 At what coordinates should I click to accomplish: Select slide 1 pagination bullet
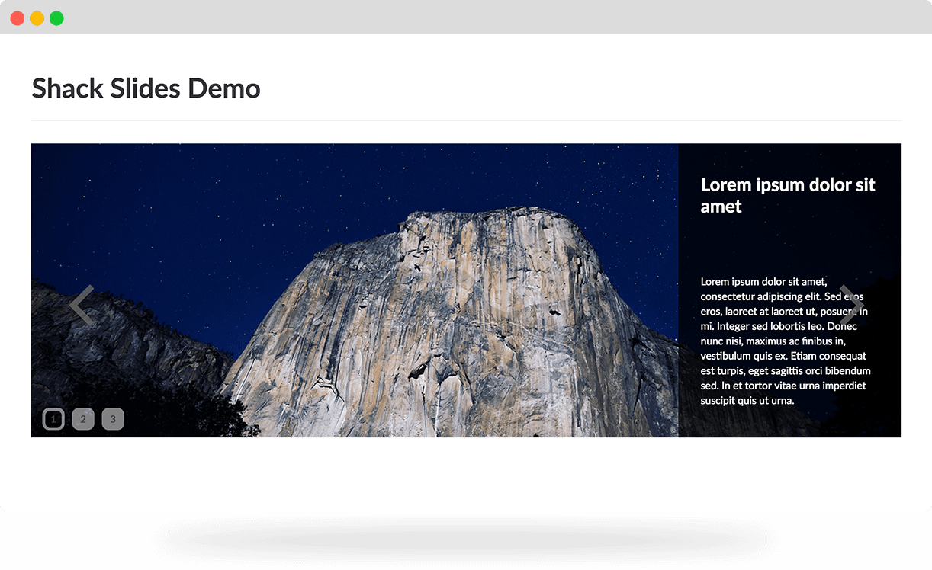click(x=53, y=419)
